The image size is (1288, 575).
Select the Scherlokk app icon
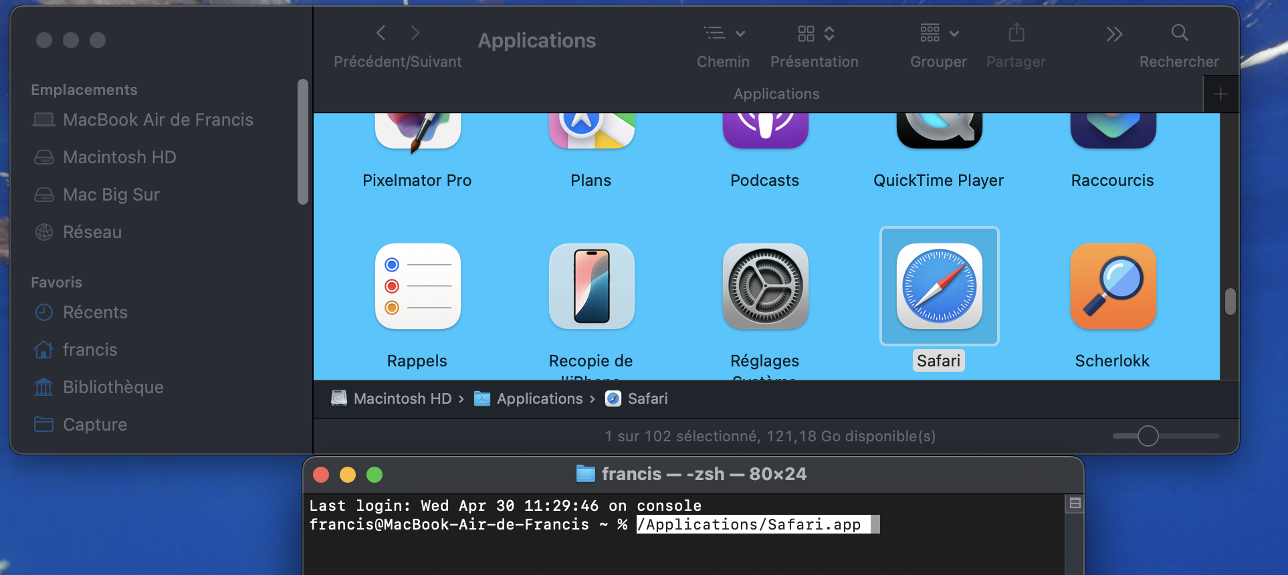click(1113, 286)
